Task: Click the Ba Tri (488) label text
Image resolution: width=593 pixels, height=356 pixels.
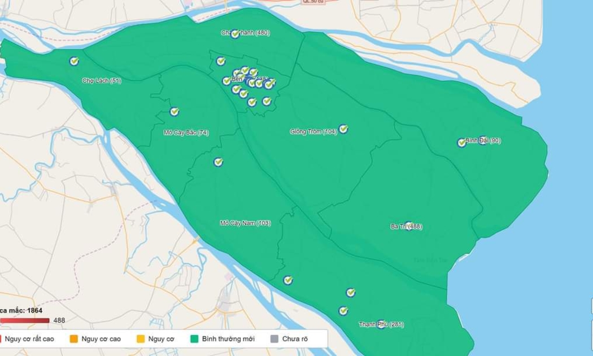Action: (407, 227)
